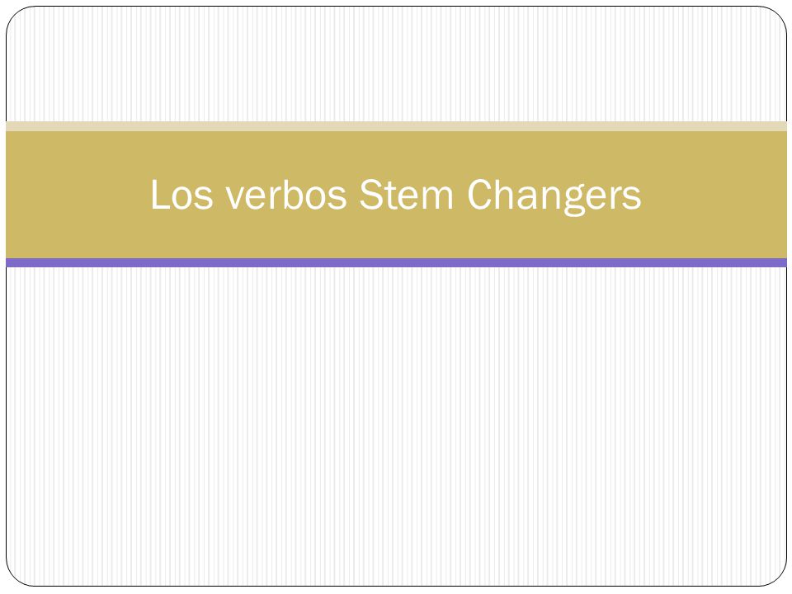The height and width of the screenshot is (594, 792).
Task: Click the capital "L" starting the title
Action: tap(159, 195)
